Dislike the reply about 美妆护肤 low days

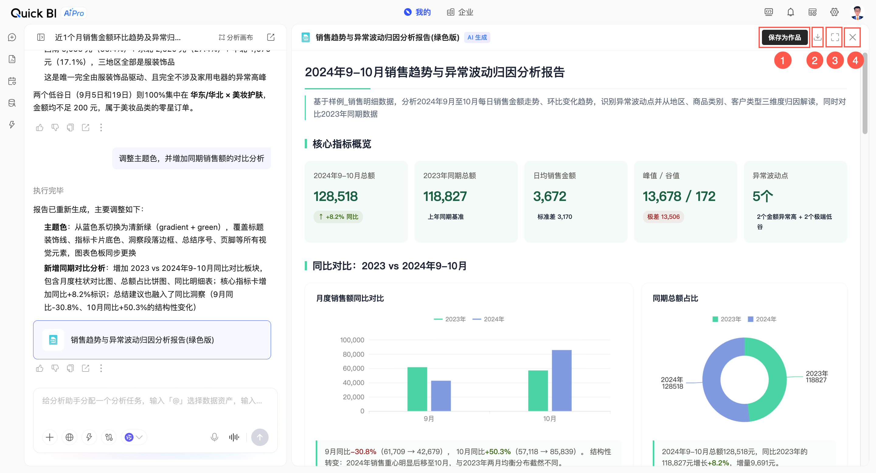click(x=55, y=127)
